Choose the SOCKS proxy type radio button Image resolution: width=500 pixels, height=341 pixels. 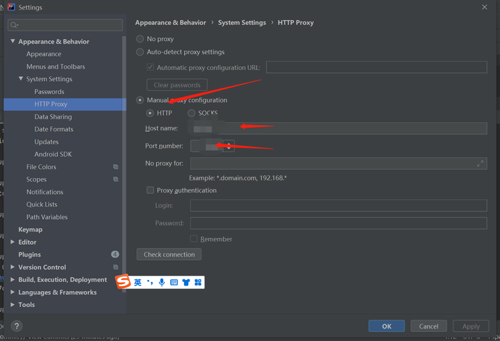point(192,114)
